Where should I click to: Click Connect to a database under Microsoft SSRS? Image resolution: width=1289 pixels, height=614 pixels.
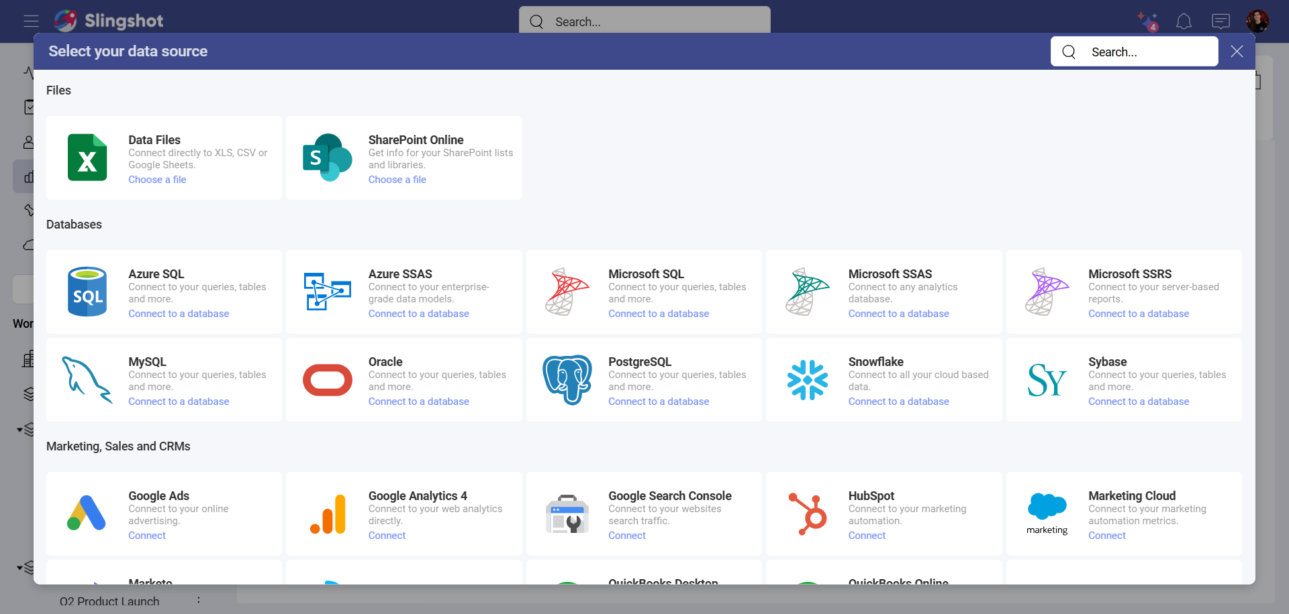click(x=1139, y=314)
